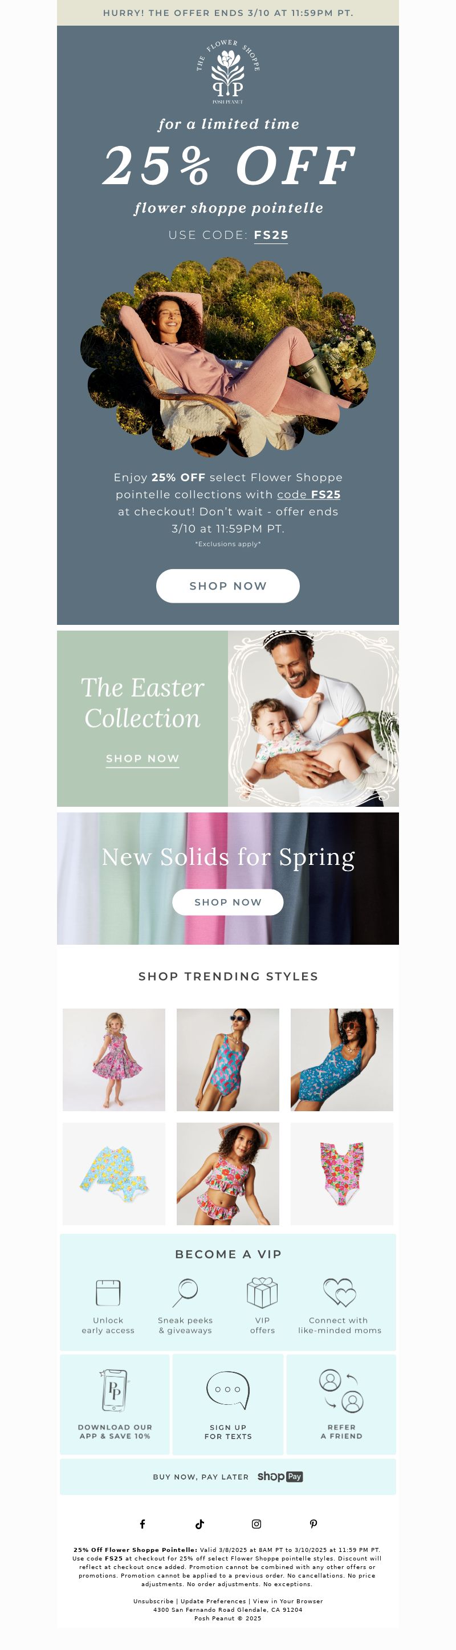Click Shop Now in Easter Collection banner
456x1650 pixels.
click(142, 758)
